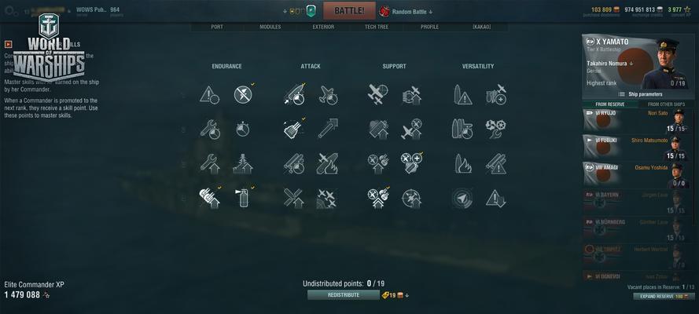699x314 pixels.
Task: Pick the VI Ryujo commander Nori Sato
Action: coord(638,121)
